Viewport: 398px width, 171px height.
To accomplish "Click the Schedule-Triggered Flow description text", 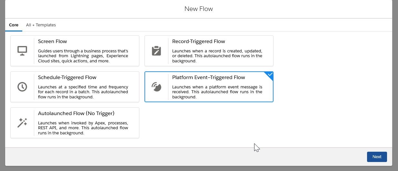I will click(x=83, y=92).
